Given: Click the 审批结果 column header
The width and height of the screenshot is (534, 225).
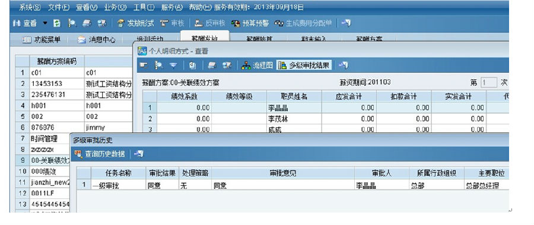Looking at the screenshot, I should click(x=163, y=173).
